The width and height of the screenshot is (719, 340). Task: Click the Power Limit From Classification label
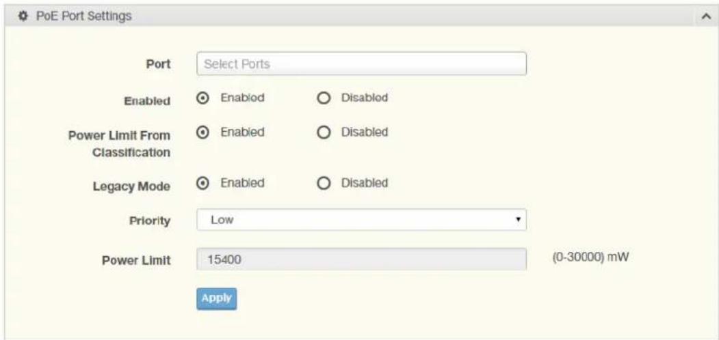[120, 144]
